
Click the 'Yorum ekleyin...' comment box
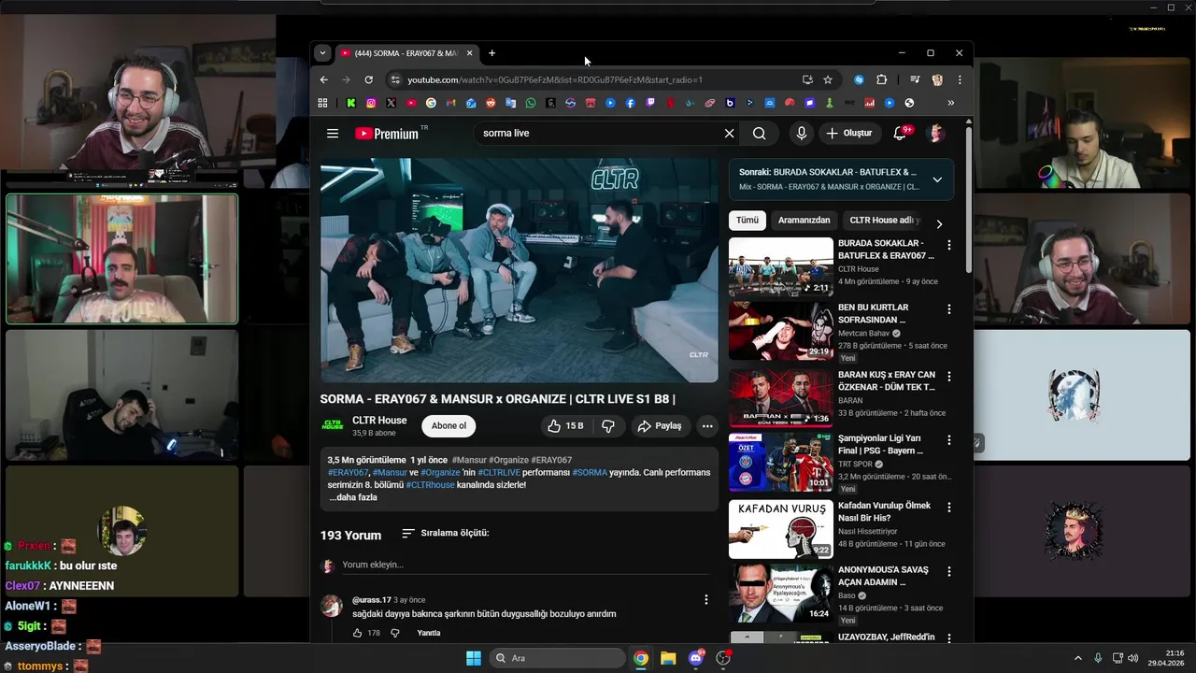click(x=525, y=565)
